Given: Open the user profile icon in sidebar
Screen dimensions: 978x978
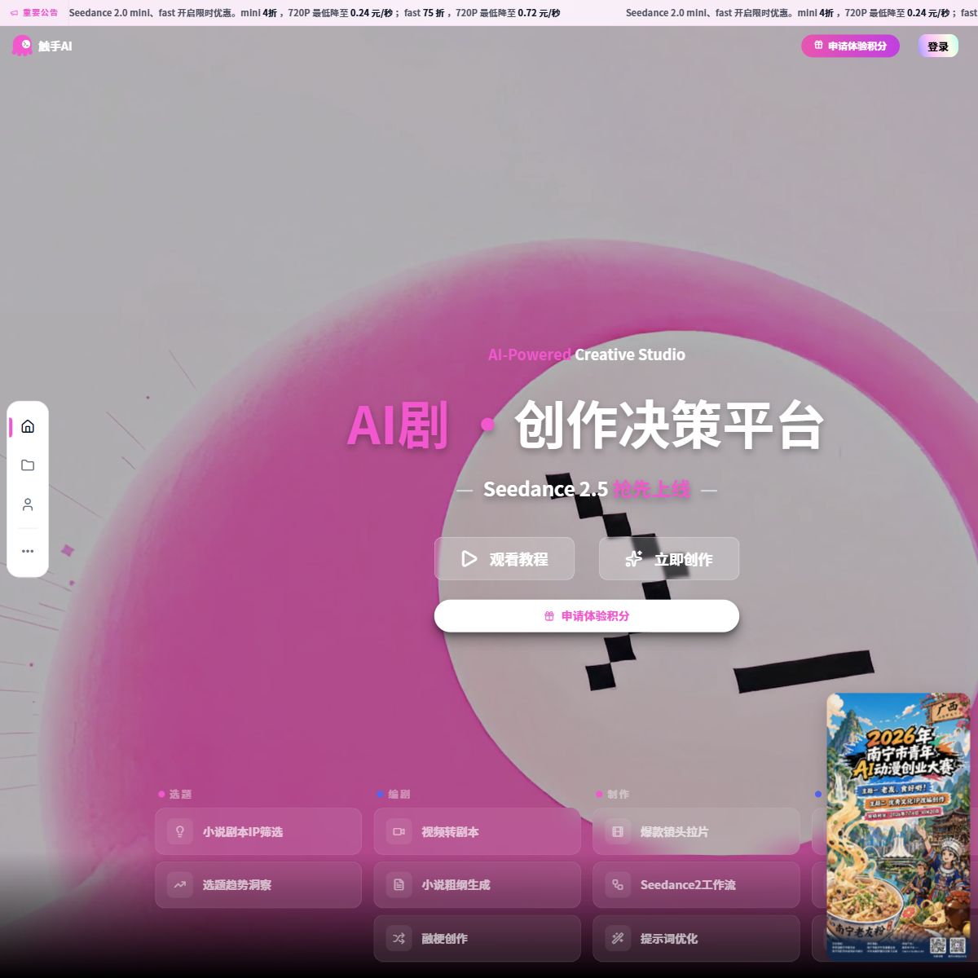Looking at the screenshot, I should click(x=28, y=504).
